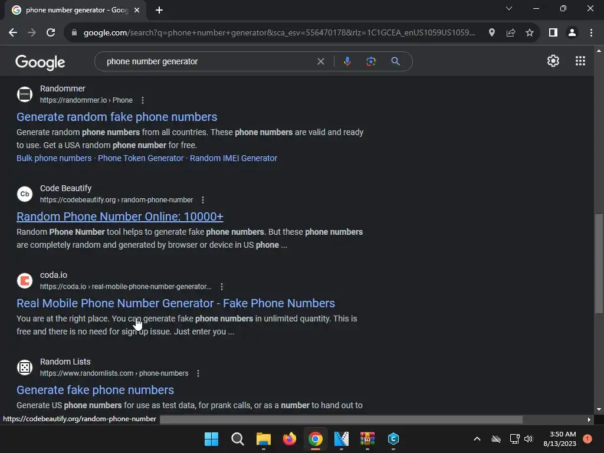The image size is (604, 453).
Task: Close the phone number generator tab
Action: coord(137,10)
